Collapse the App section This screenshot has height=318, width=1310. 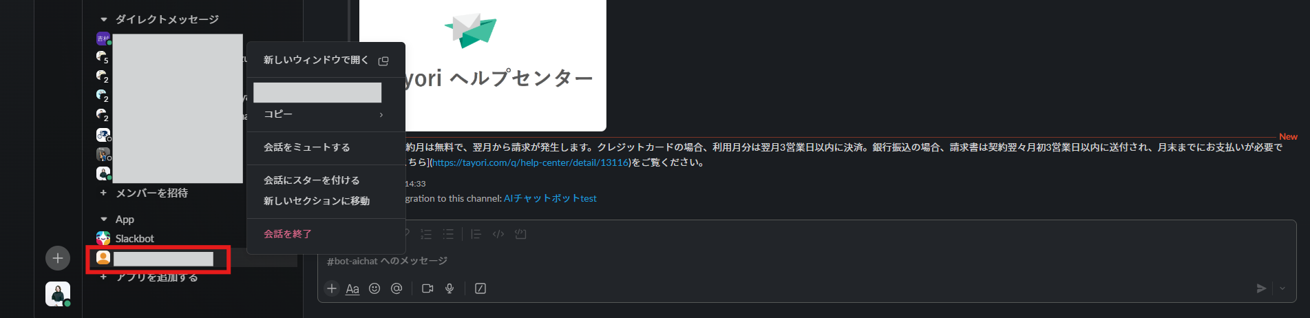(104, 220)
